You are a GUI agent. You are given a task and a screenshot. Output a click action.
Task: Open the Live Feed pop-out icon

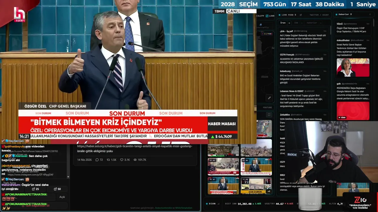pos(301,15)
